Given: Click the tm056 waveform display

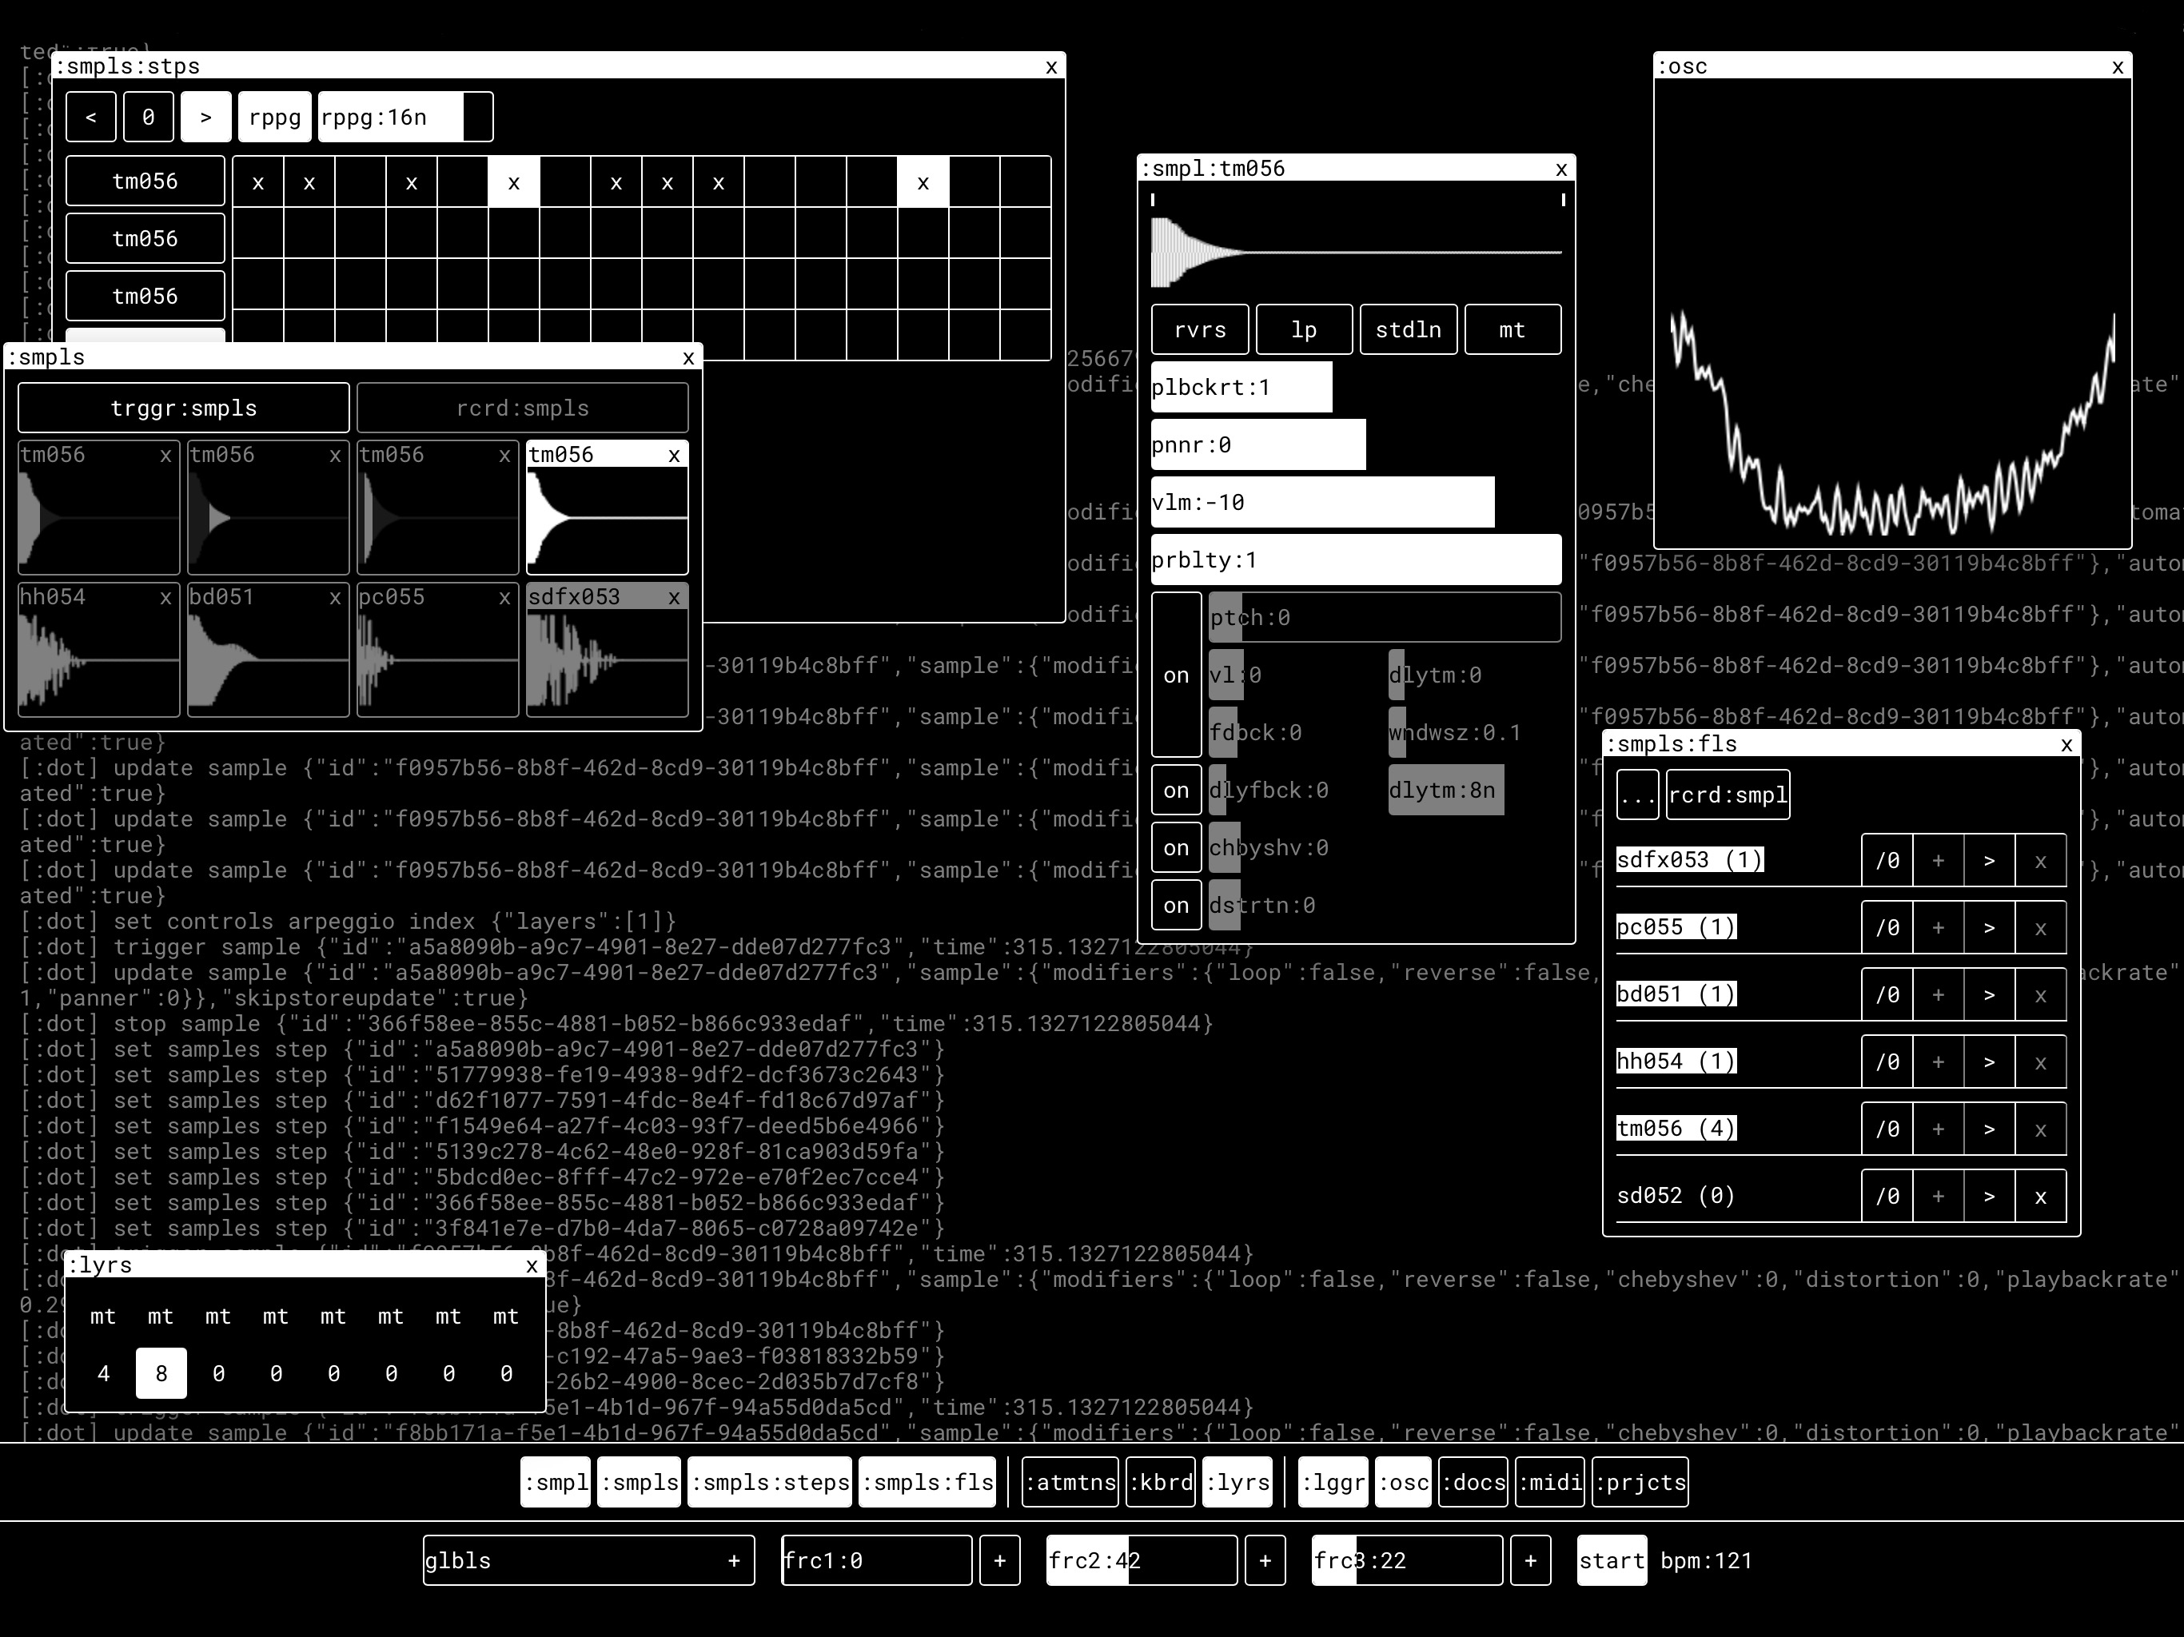Looking at the screenshot, I should tap(1357, 253).
